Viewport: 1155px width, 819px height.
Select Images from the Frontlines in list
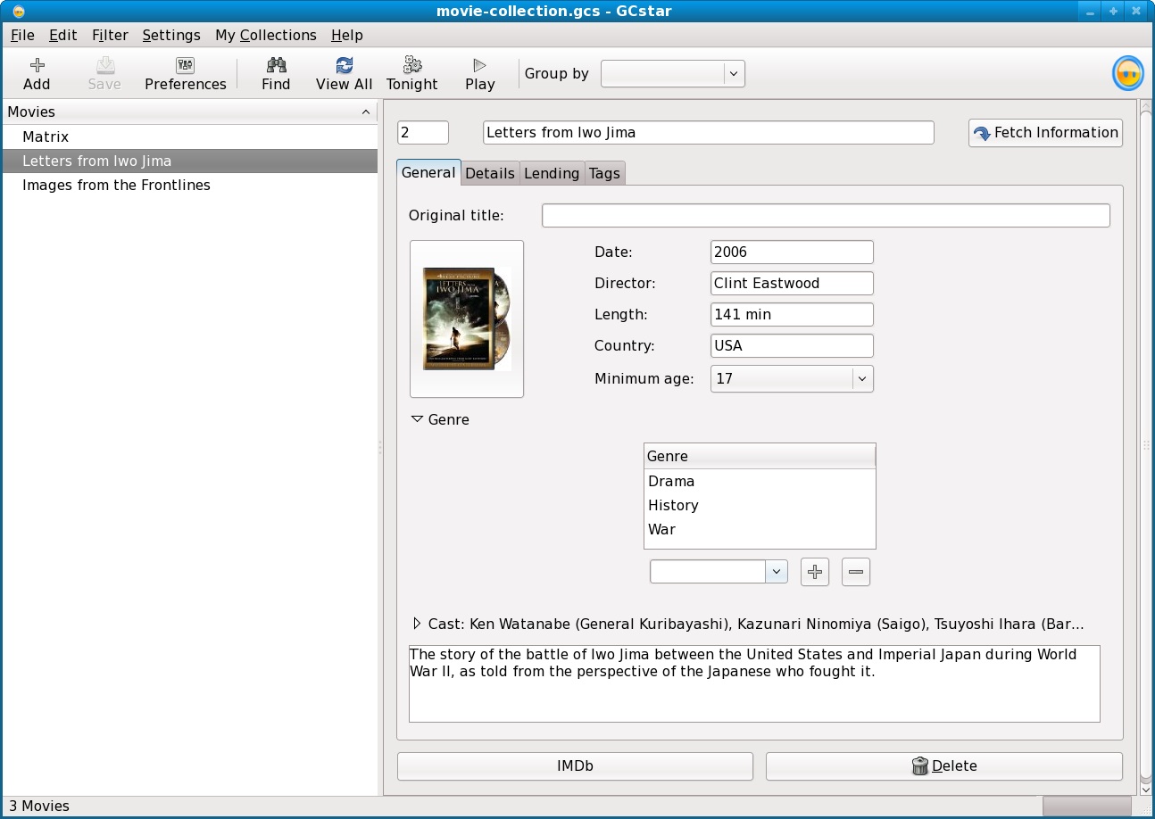pyautogui.click(x=116, y=186)
